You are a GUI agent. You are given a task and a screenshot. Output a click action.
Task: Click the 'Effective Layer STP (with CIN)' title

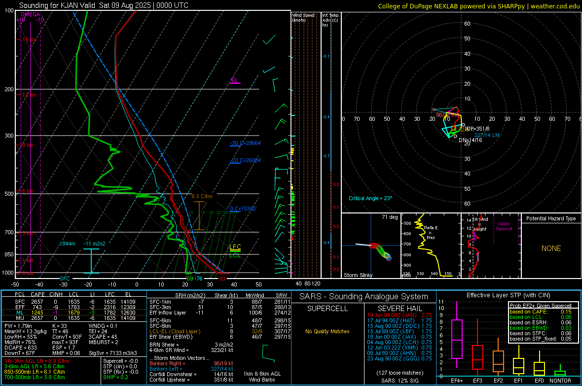pyautogui.click(x=508, y=295)
